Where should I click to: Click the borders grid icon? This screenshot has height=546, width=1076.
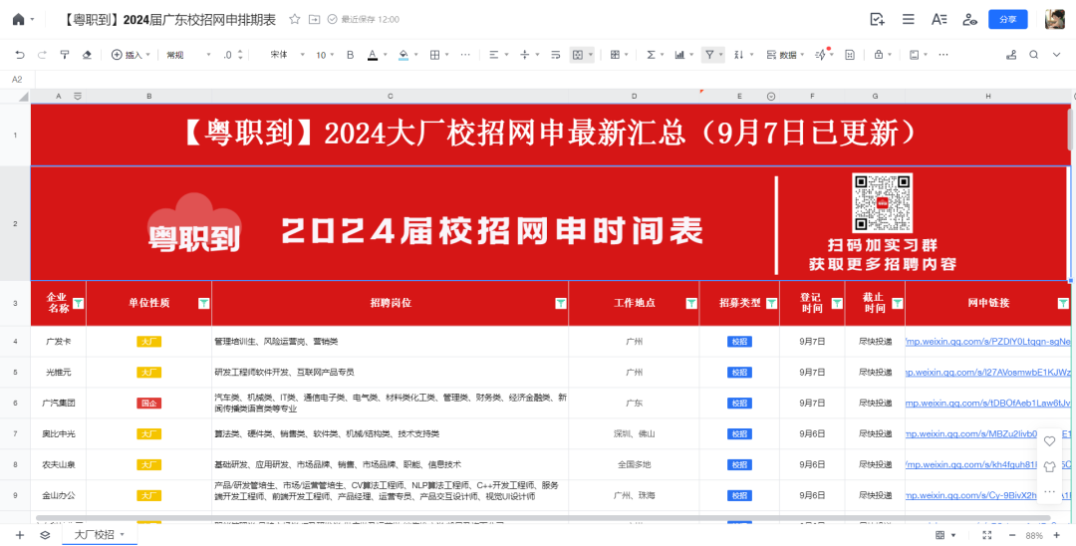pos(434,55)
